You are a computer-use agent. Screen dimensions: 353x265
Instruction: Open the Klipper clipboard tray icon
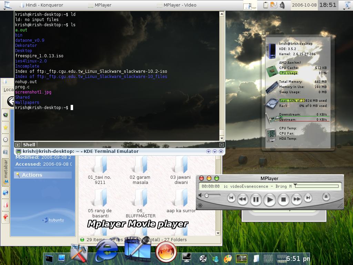(x=265, y=5)
